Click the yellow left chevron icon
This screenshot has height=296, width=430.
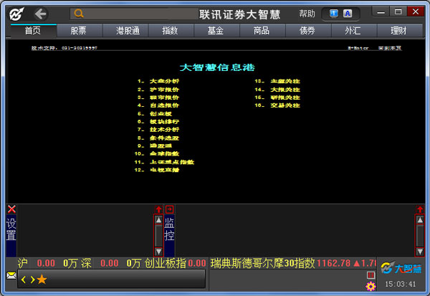coord(24,280)
